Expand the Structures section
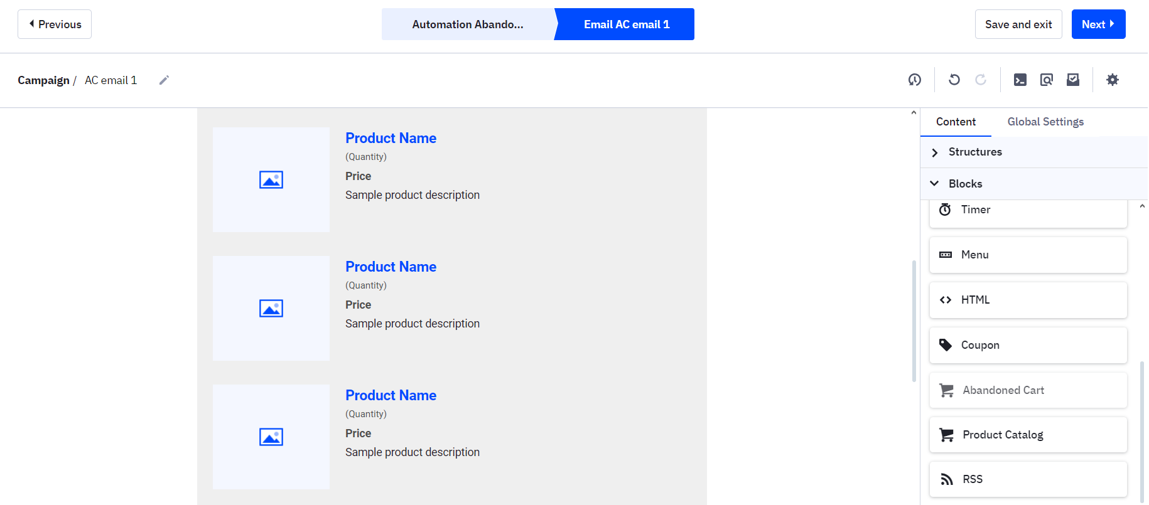The image size is (1149, 505). tap(975, 152)
